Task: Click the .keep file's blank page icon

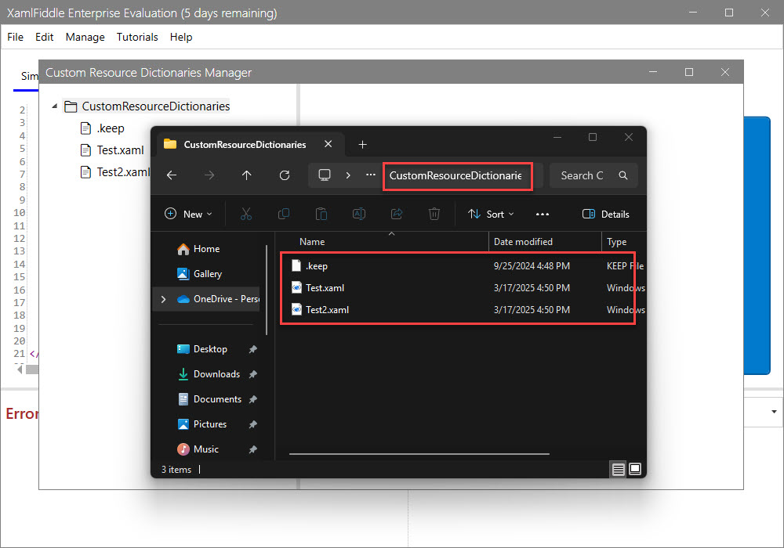Action: pos(296,265)
